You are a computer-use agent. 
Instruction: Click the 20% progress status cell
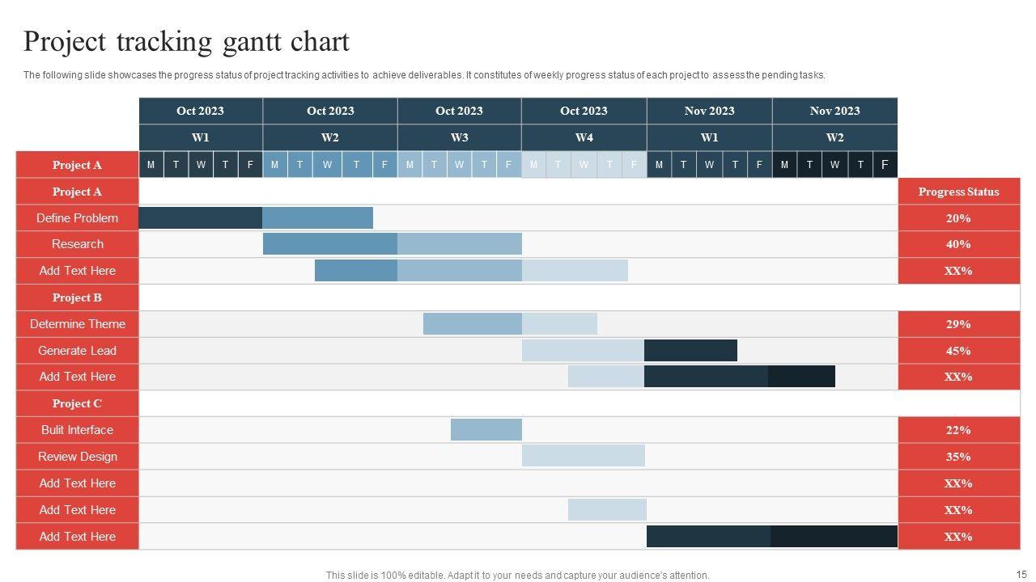[958, 218]
